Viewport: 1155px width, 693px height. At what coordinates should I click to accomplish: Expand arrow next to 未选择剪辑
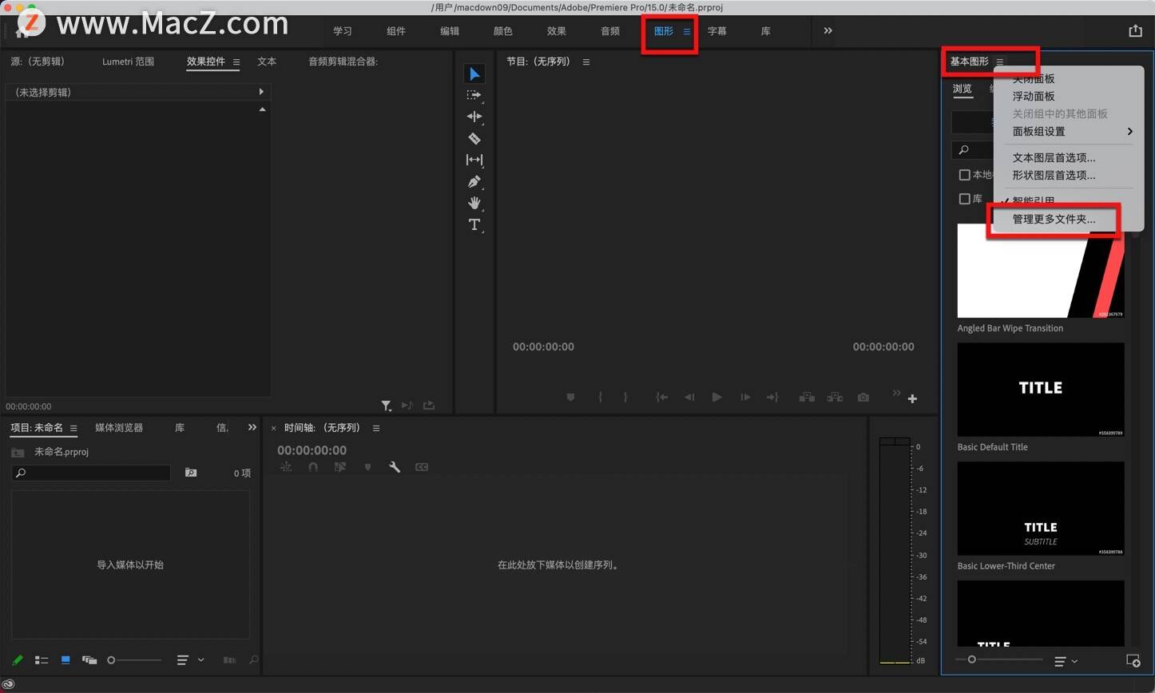(261, 92)
